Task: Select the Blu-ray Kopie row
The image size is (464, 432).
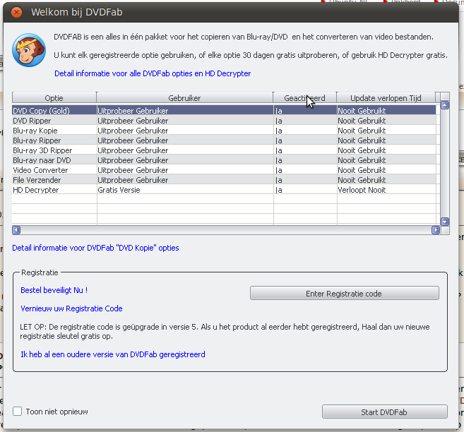Action: pyautogui.click(x=224, y=131)
